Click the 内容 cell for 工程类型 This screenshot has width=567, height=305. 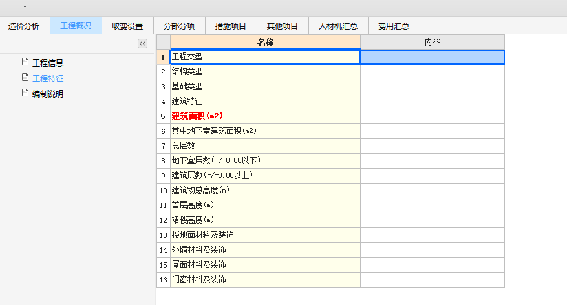coord(432,57)
